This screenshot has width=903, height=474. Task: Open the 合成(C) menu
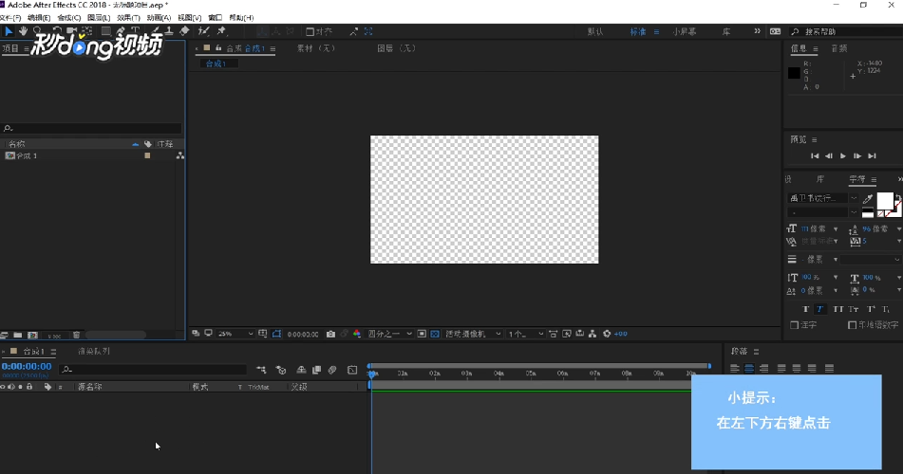pyautogui.click(x=69, y=18)
